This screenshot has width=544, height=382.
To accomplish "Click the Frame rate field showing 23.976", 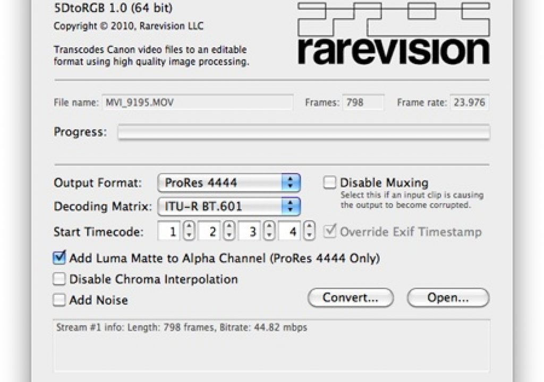I will [470, 102].
